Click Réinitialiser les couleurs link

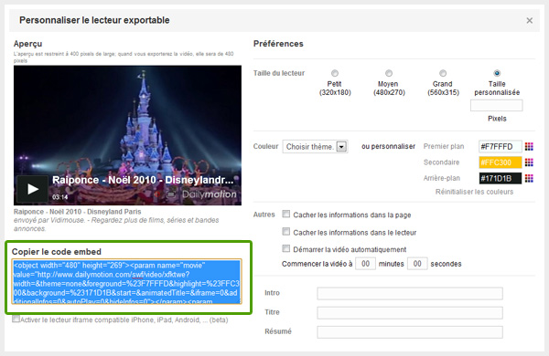[x=474, y=192]
